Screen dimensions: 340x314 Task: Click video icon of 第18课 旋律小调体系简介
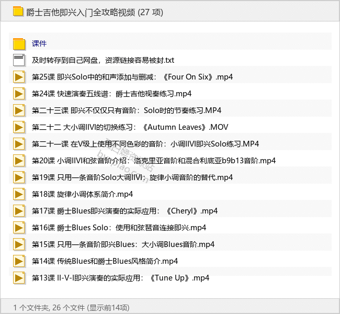click(x=19, y=194)
